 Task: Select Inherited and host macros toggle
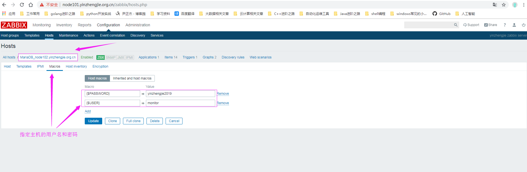click(x=132, y=78)
